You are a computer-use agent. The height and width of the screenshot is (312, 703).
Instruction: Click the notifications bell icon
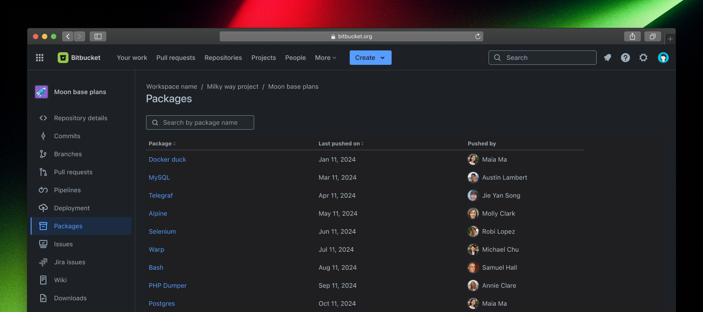pos(607,57)
